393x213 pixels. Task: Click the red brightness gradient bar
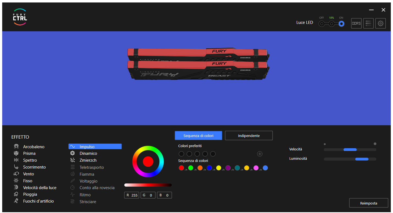pos(148,185)
